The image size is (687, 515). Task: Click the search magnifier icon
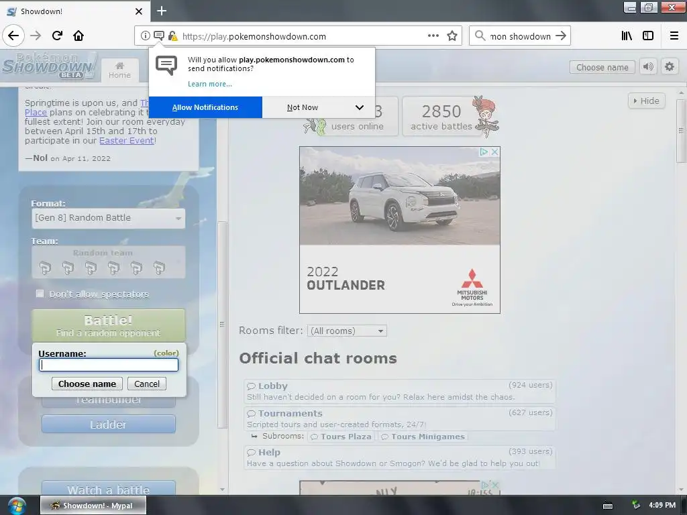point(480,36)
